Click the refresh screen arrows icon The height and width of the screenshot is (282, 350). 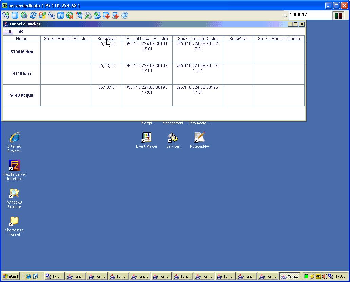[33, 15]
